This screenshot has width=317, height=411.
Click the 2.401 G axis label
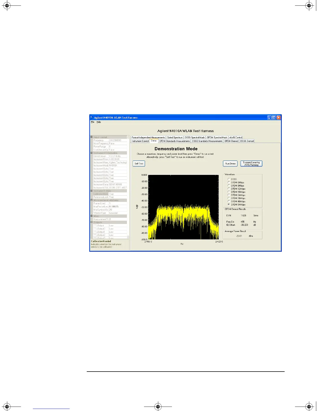tap(148, 242)
